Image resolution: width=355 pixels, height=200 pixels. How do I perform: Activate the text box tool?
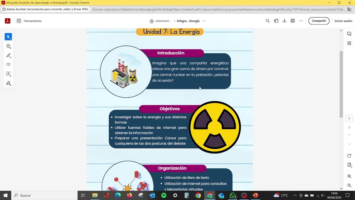click(x=8, y=74)
